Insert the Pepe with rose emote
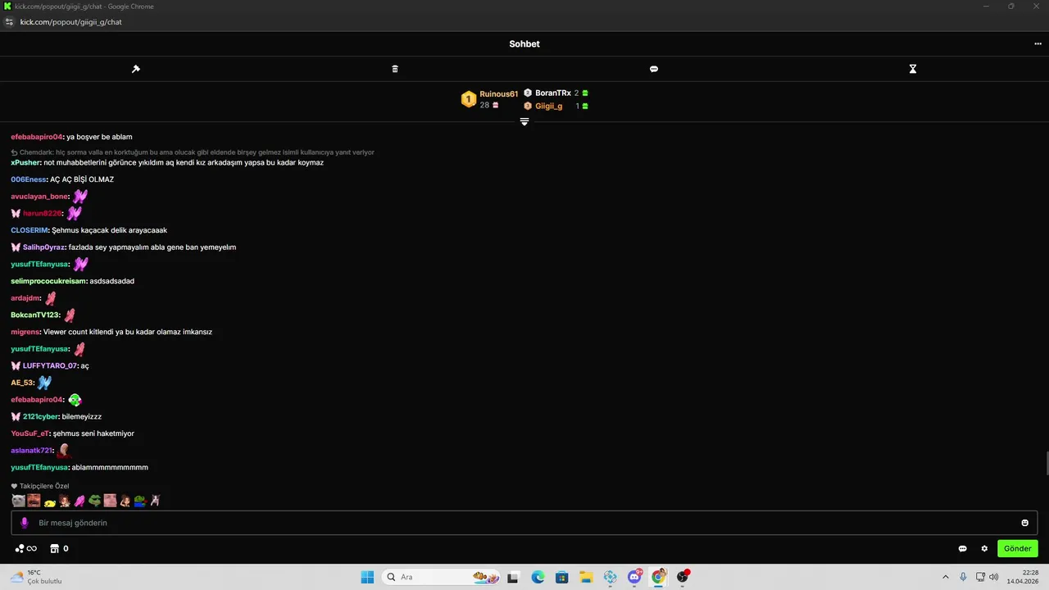The width and height of the screenshot is (1049, 590). click(140, 501)
